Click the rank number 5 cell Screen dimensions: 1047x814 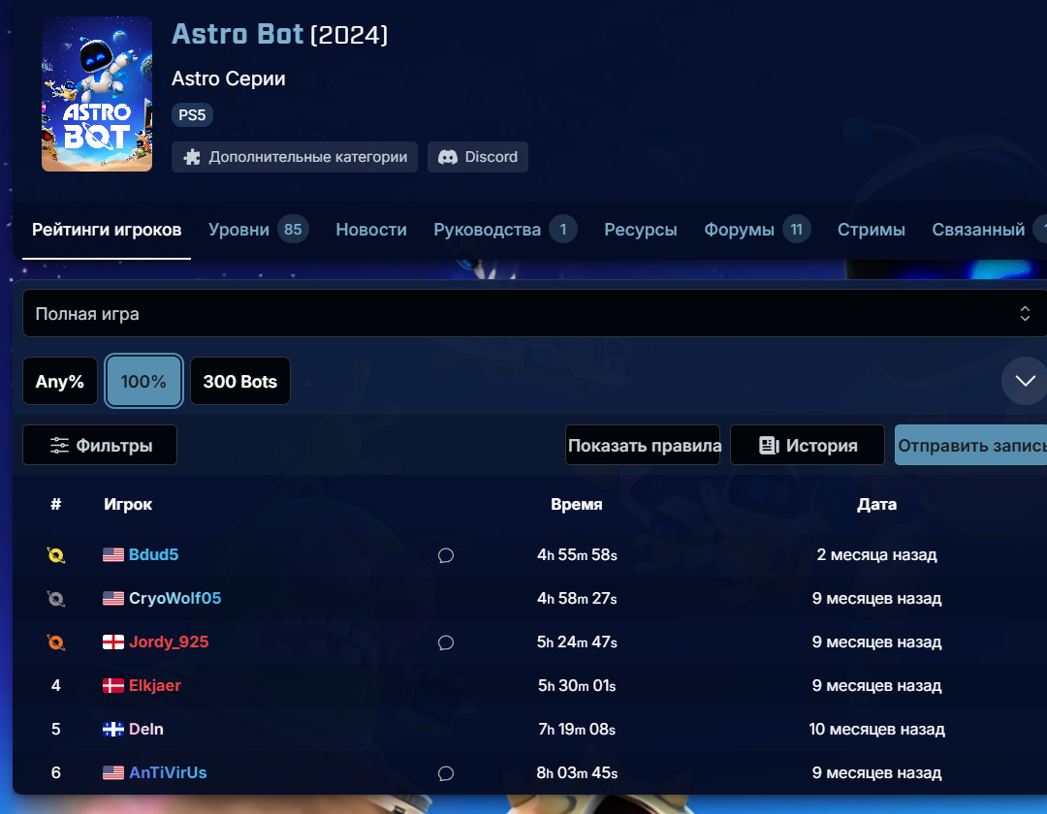tap(56, 729)
